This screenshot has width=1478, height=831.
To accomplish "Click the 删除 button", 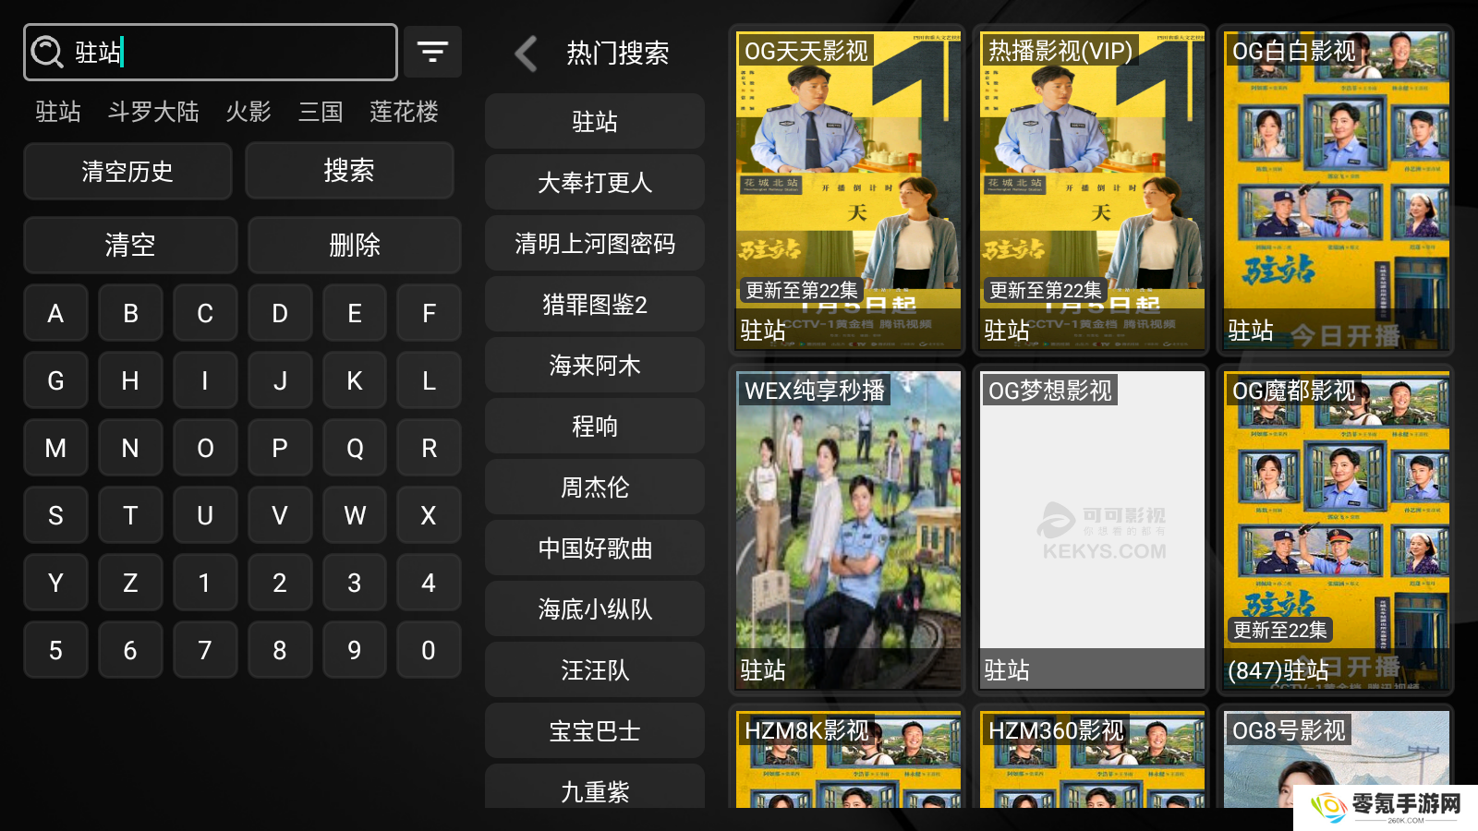I will click(x=355, y=245).
